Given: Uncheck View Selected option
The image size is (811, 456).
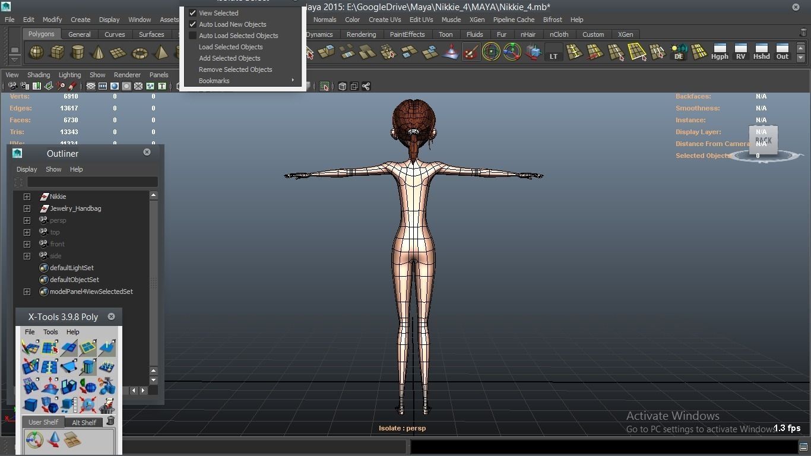Looking at the screenshot, I should pyautogui.click(x=192, y=12).
